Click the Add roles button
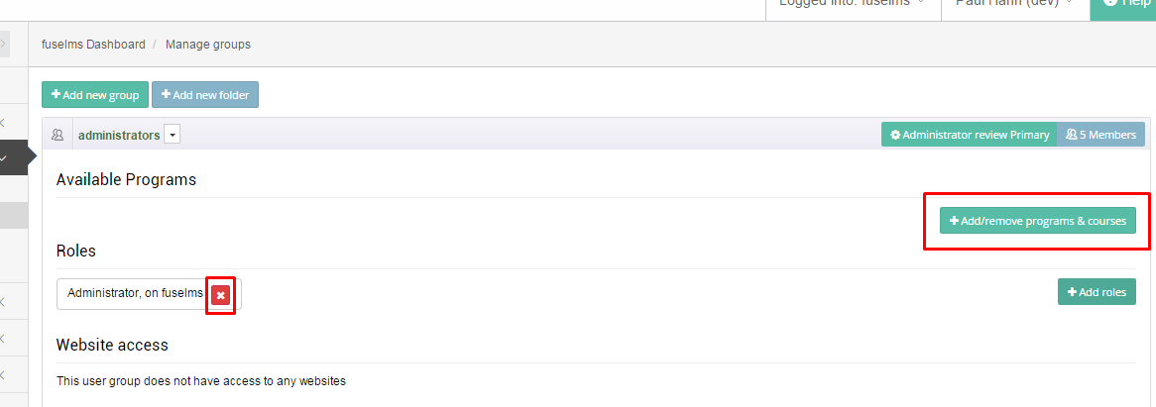This screenshot has height=407, width=1156. point(1097,291)
